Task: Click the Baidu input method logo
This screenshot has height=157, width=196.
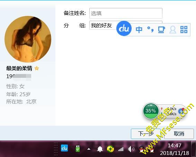Action: point(124,28)
